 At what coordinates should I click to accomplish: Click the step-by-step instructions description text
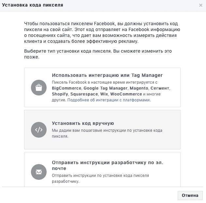pyautogui.click(x=107, y=133)
